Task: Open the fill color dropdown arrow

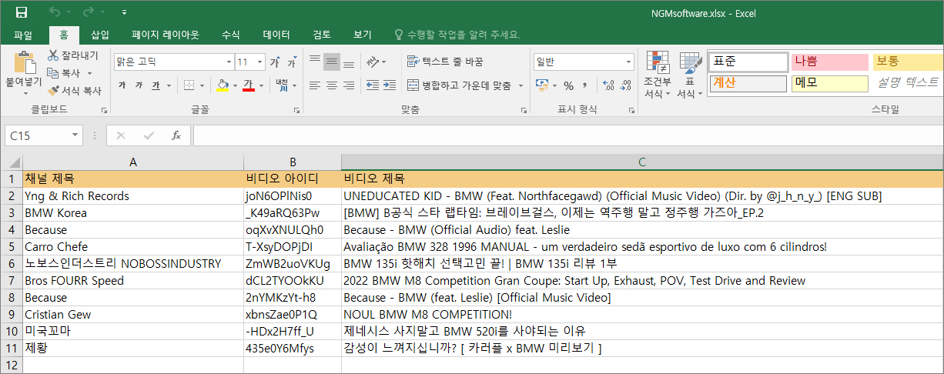Action: click(234, 85)
